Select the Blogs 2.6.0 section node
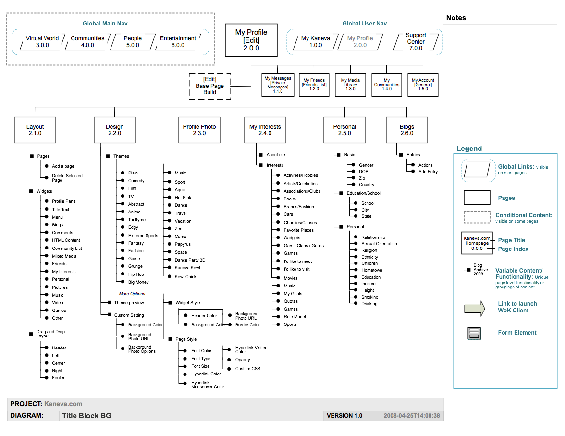565x436 pixels. 406,130
